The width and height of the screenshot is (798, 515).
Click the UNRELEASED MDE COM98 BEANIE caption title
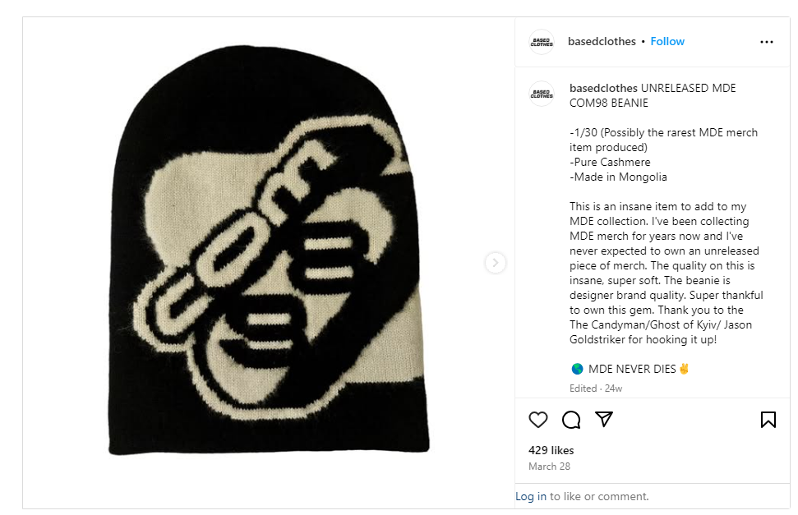tap(653, 95)
